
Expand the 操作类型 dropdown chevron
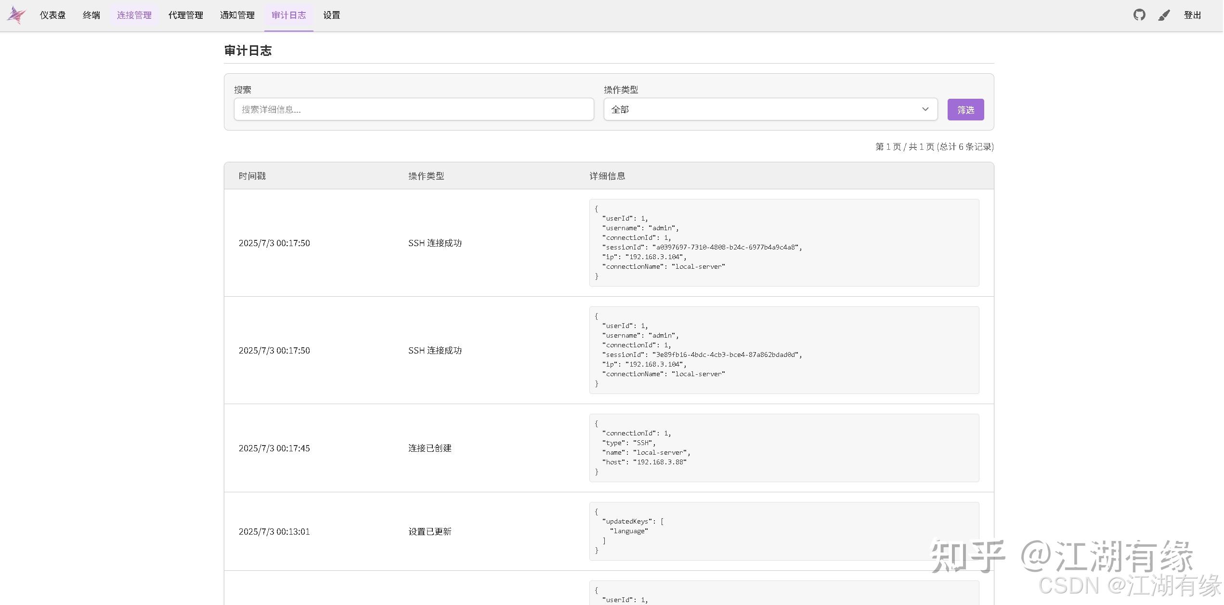tap(925, 109)
